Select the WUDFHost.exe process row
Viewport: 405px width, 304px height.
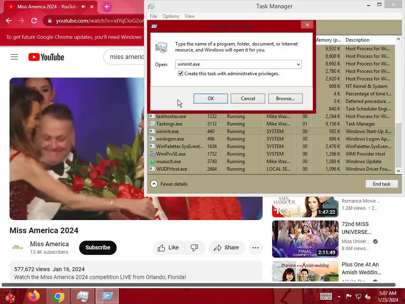(271, 169)
